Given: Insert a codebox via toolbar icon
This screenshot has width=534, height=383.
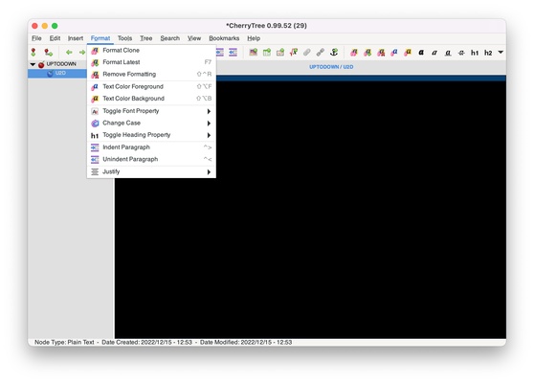Looking at the screenshot, I should [280, 52].
